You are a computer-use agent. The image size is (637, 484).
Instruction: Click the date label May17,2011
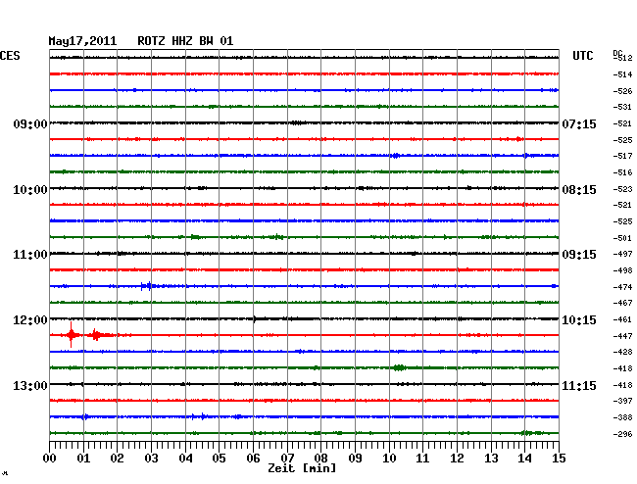click(82, 41)
